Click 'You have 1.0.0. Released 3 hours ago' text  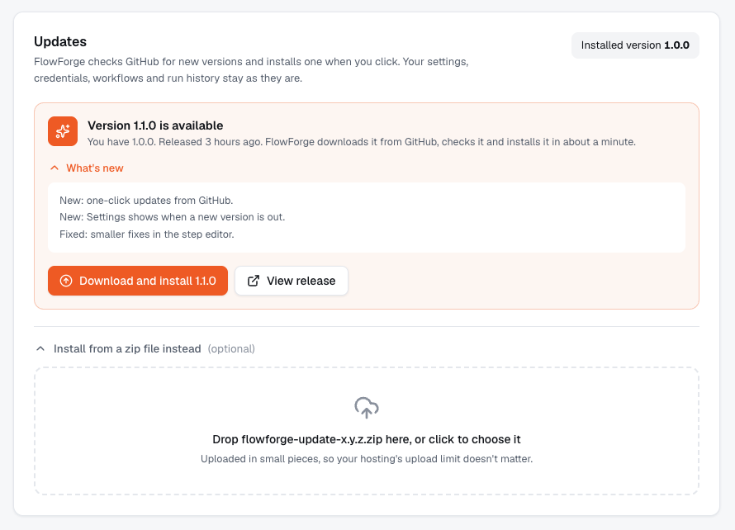point(362,142)
